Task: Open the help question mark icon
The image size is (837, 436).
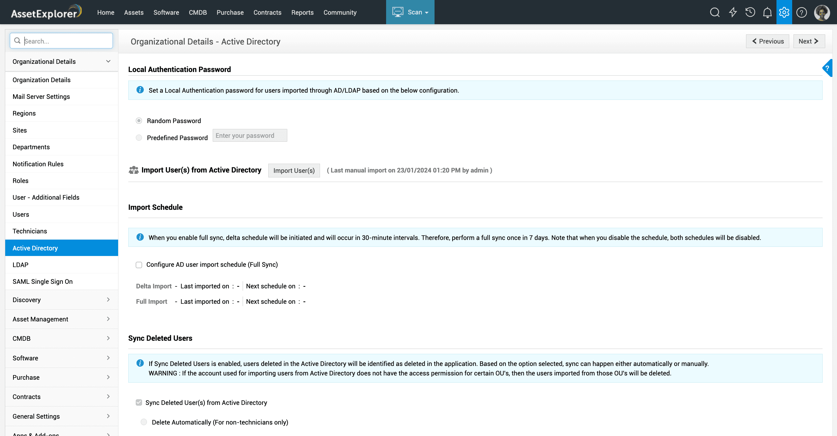Action: pos(801,12)
